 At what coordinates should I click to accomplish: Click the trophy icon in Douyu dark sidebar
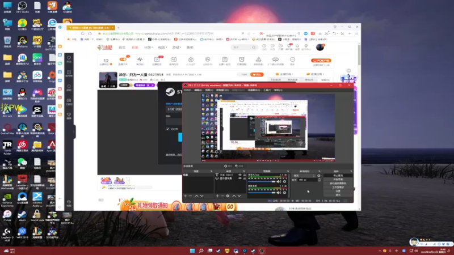(69, 114)
